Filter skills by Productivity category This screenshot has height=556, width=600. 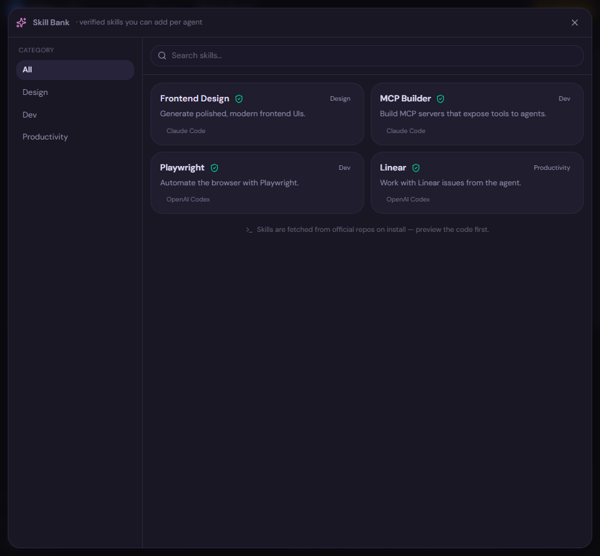[x=75, y=137]
